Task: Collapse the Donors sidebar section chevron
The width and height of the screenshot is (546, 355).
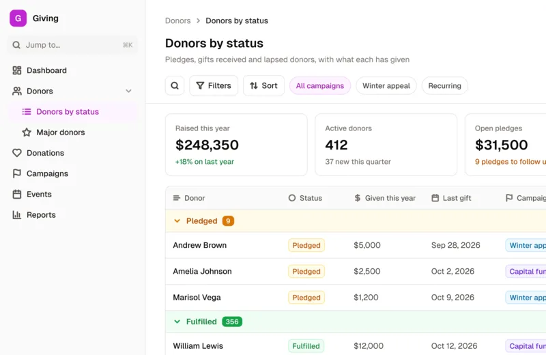Action: (x=128, y=91)
